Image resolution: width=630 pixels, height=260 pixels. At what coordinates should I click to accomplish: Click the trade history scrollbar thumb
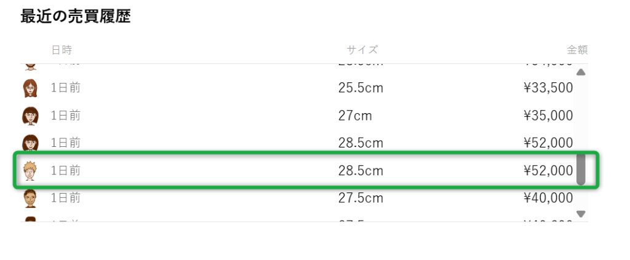[x=580, y=169]
